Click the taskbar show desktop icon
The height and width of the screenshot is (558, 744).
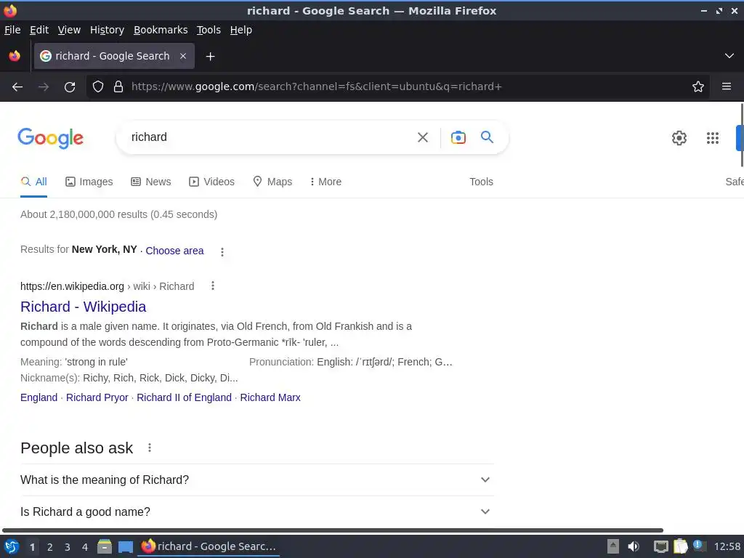pyautogui.click(x=126, y=546)
